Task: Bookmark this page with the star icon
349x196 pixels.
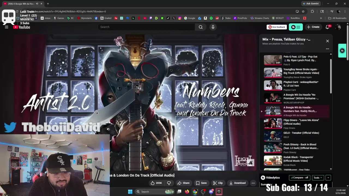Action: pos(303,11)
